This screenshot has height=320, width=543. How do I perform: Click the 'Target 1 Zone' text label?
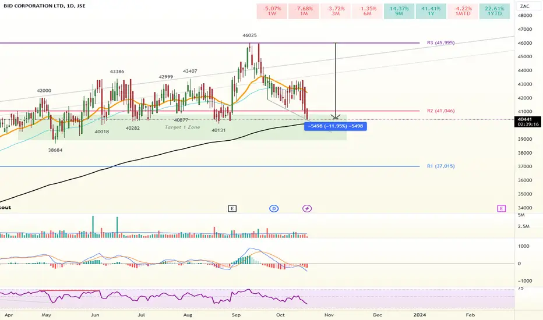[x=182, y=127]
